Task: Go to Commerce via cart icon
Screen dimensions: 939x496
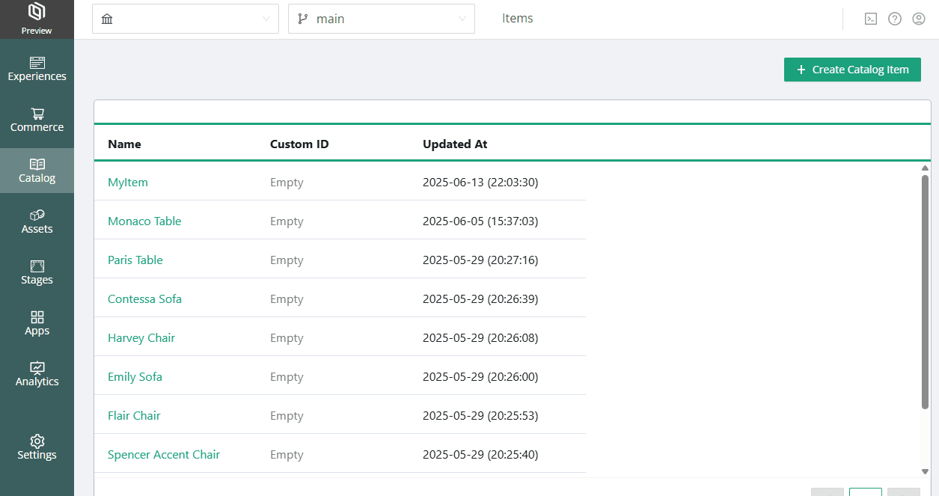Action: 37,120
